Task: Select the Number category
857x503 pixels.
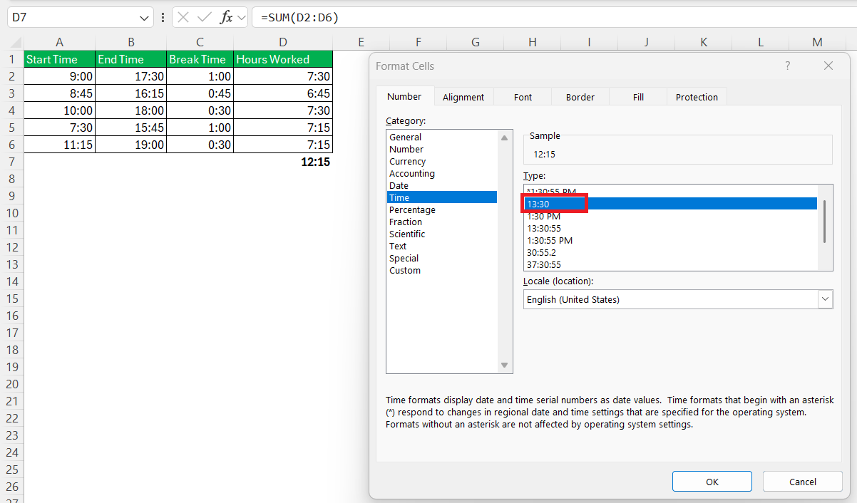Action: 442,149
